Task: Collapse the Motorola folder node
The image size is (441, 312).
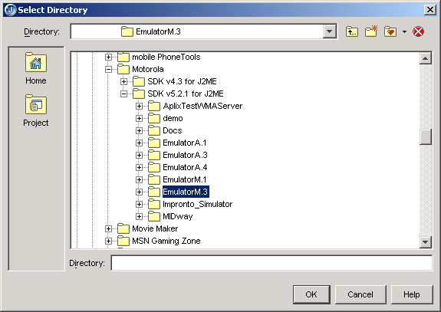Action: coord(109,70)
